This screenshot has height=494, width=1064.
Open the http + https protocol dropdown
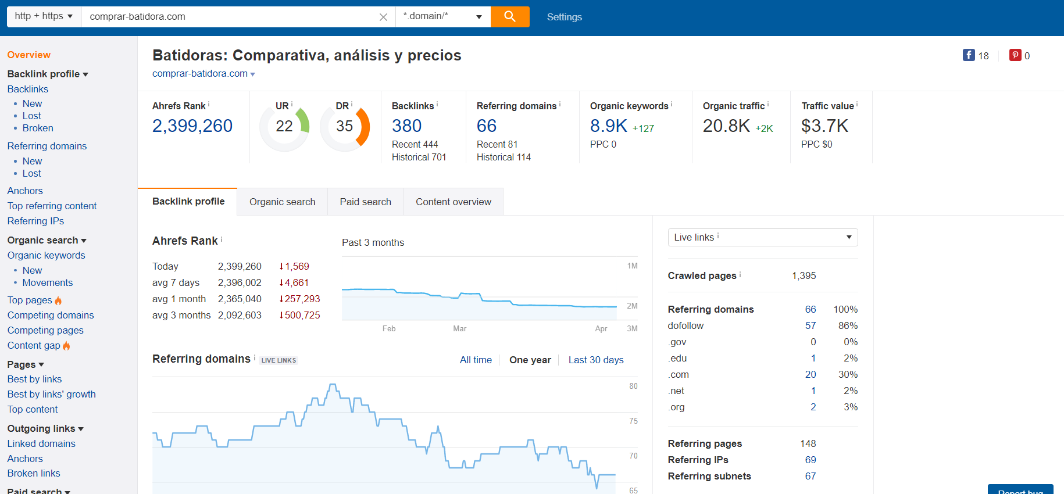point(44,17)
